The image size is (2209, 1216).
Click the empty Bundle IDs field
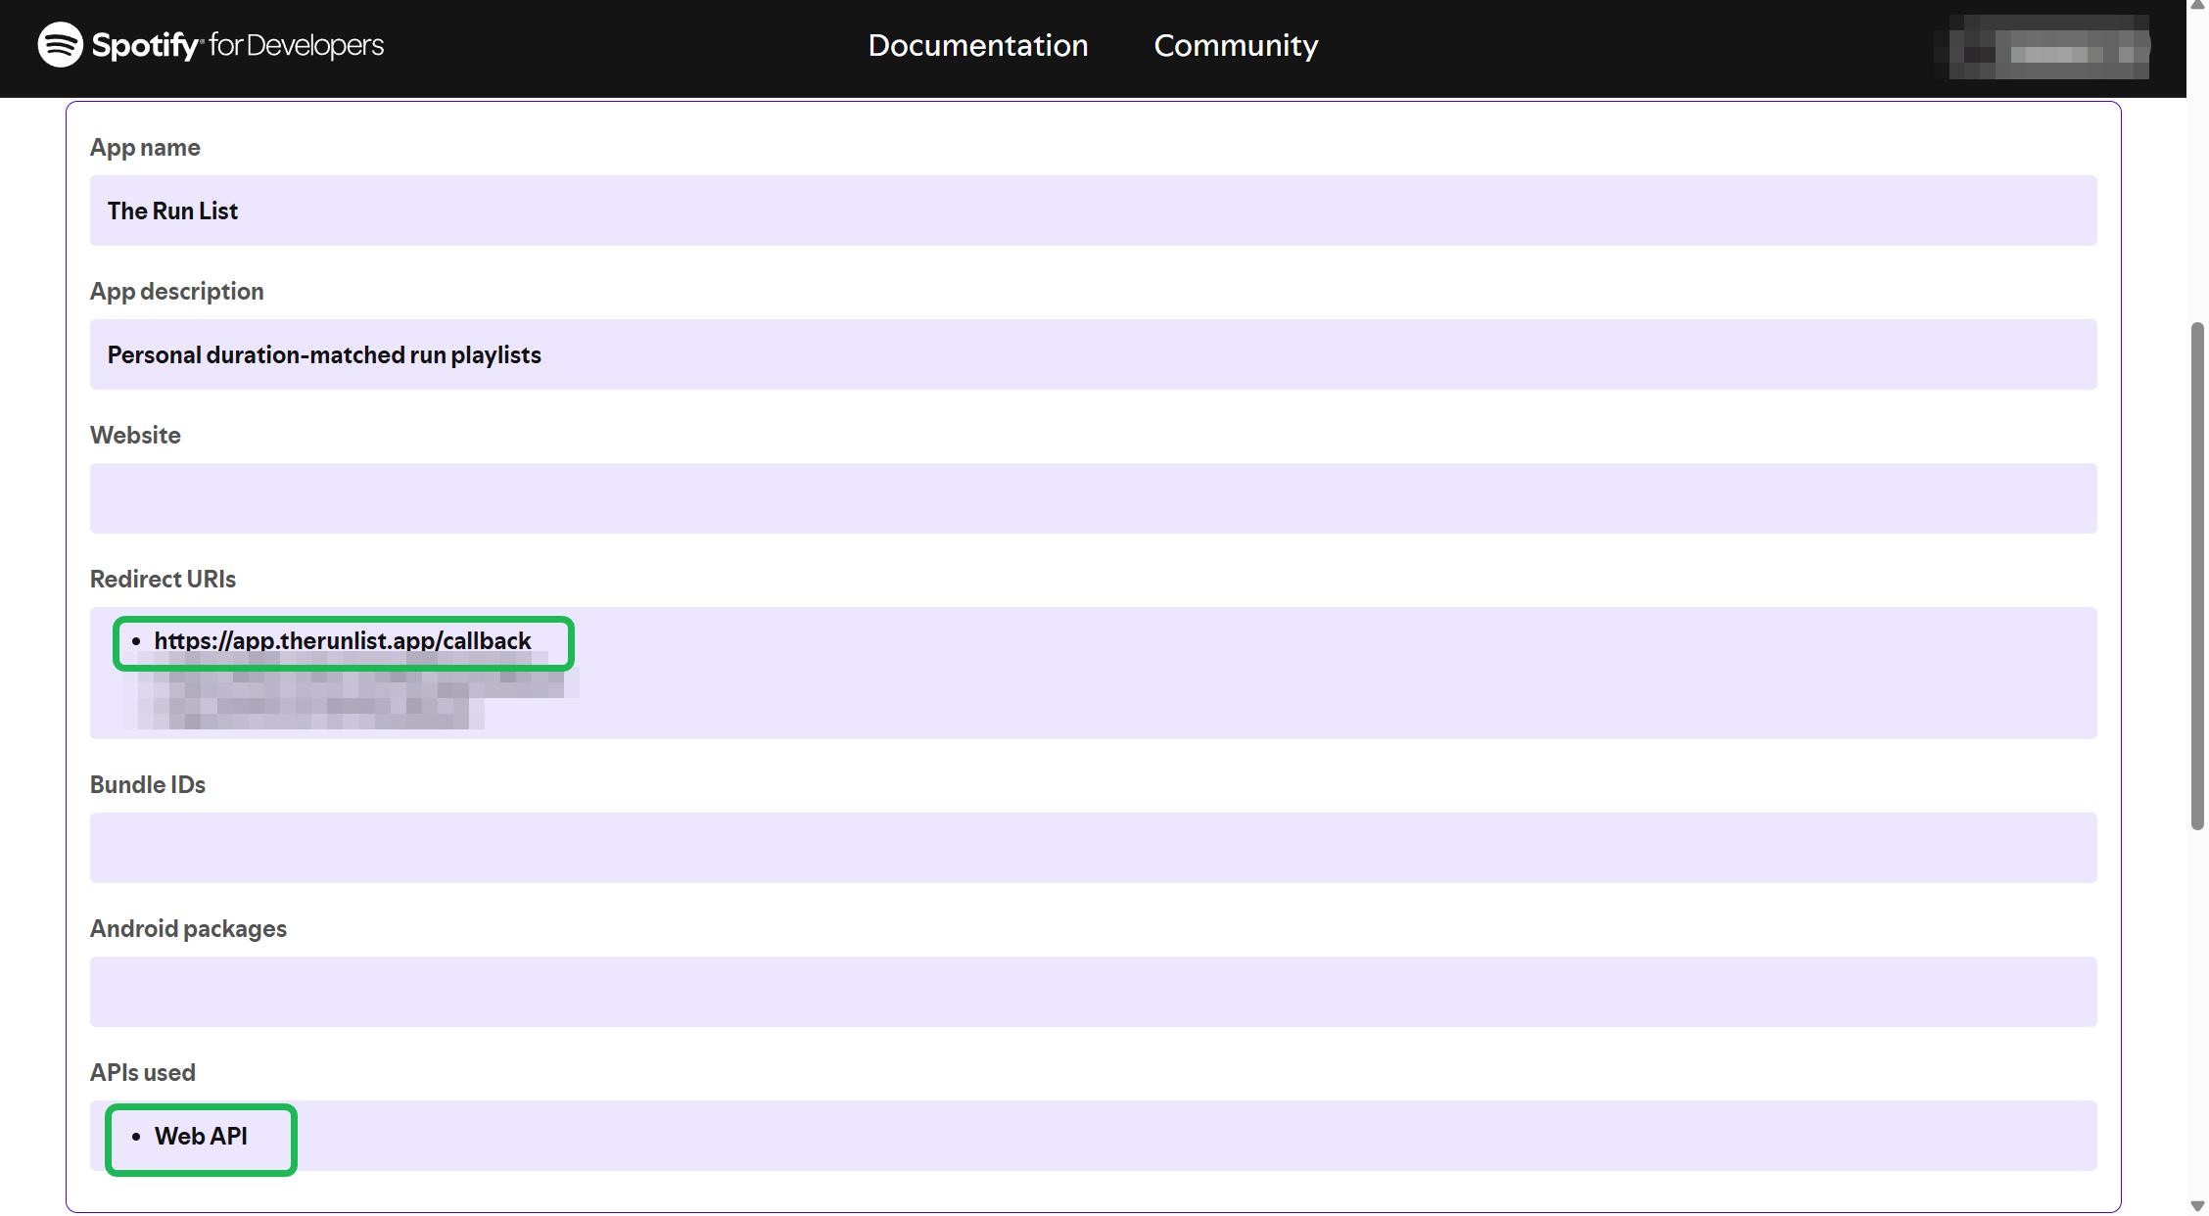(1093, 848)
